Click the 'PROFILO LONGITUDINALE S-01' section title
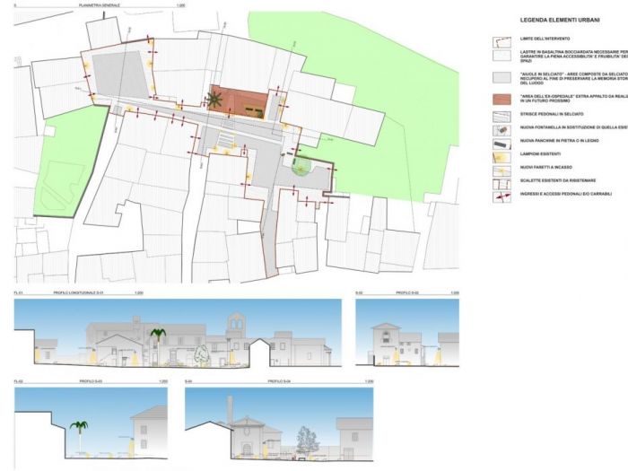The image size is (628, 471). (x=79, y=292)
